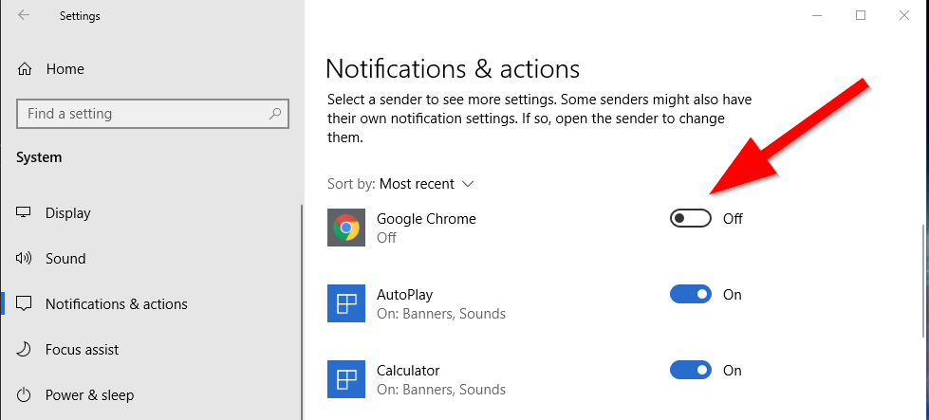Click the Notifications & actions message icon
The image size is (929, 420).
click(24, 304)
